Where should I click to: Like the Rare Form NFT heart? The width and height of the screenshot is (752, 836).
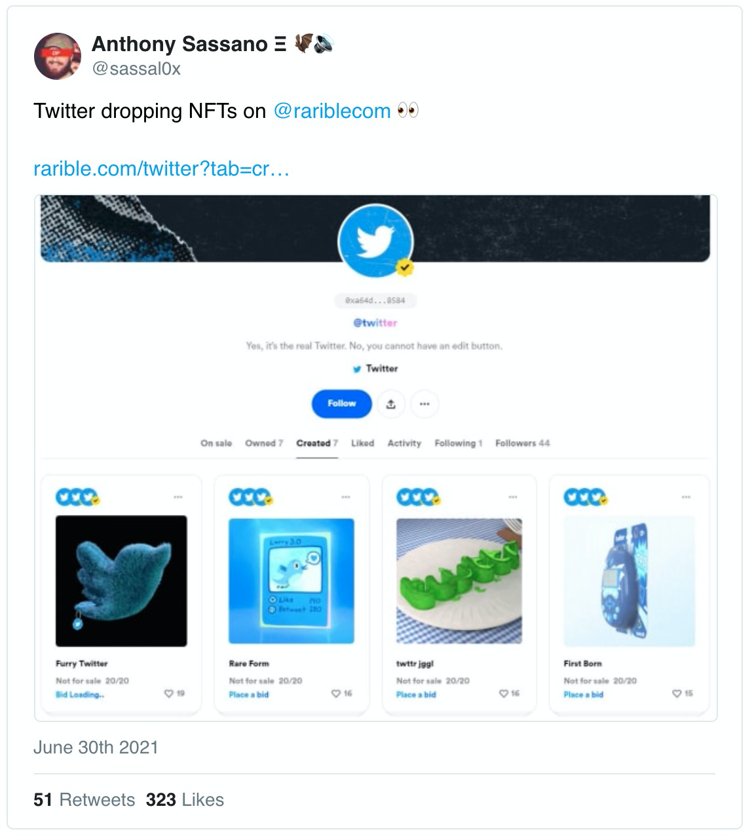[x=336, y=693]
